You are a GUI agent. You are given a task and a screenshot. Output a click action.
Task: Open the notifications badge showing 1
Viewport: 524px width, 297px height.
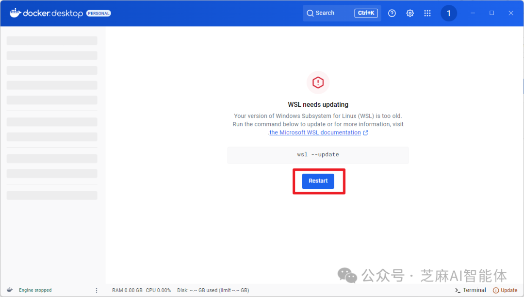[x=449, y=14]
